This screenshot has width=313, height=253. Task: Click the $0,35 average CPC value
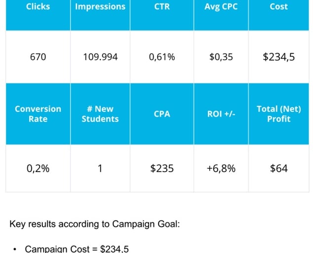pyautogui.click(x=221, y=57)
